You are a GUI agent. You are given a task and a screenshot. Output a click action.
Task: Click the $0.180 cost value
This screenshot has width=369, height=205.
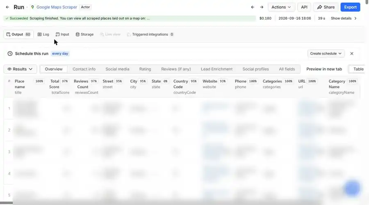coord(265,18)
